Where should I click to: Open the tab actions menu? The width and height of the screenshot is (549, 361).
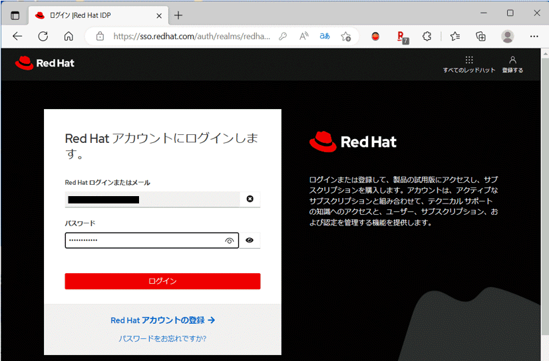pos(15,15)
